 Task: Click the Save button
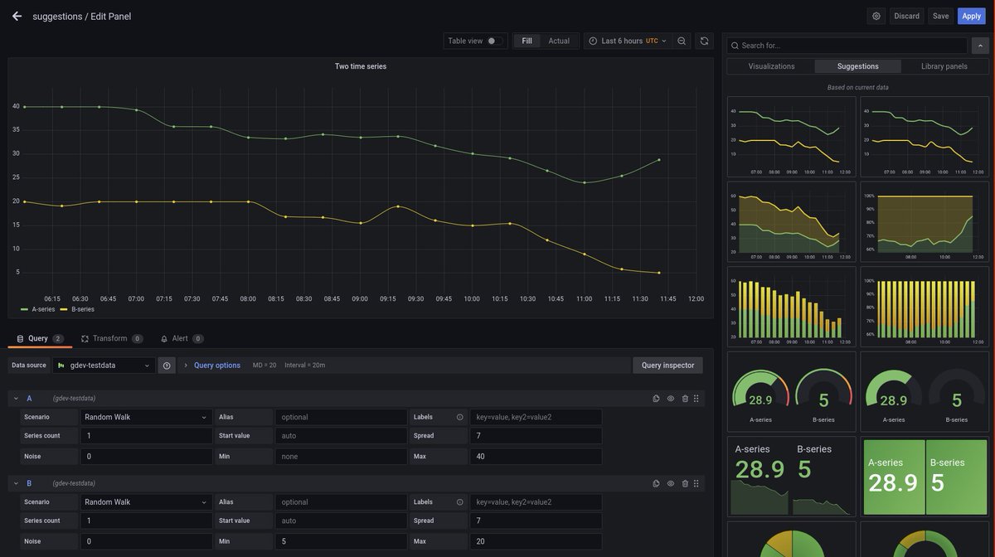coord(940,16)
